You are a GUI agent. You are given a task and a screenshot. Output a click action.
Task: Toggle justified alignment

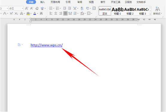click(66, 13)
